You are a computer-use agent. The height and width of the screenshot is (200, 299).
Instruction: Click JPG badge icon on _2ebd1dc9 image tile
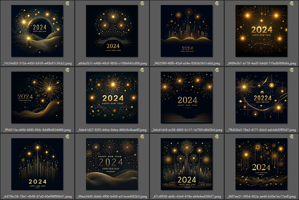coord(217,70)
